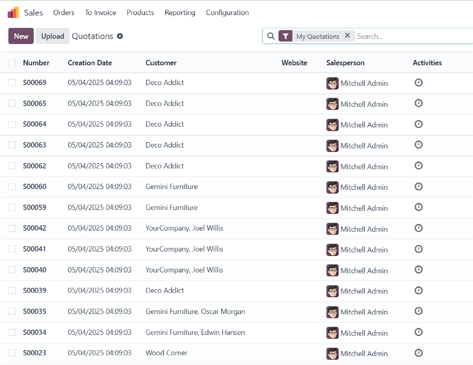Click the New quotation button
Image resolution: width=473 pixels, height=365 pixels.
[x=21, y=36]
